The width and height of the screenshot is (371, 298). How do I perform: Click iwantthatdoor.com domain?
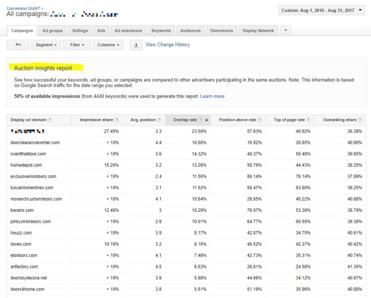pyautogui.click(x=28, y=154)
